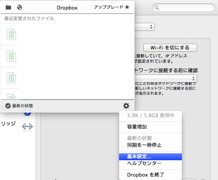Click 最近変更されたファイル header text
Image resolution: width=218 pixels, height=180 pixels.
pyautogui.click(x=29, y=19)
